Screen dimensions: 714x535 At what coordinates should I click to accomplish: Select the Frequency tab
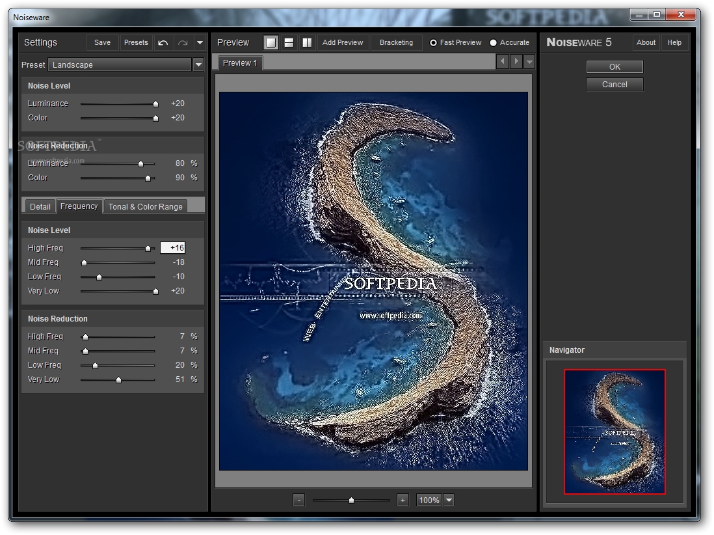pyautogui.click(x=79, y=206)
